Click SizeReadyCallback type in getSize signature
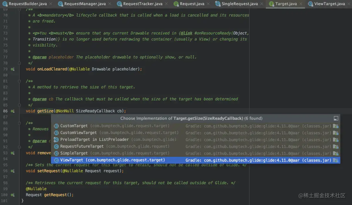 95,111
